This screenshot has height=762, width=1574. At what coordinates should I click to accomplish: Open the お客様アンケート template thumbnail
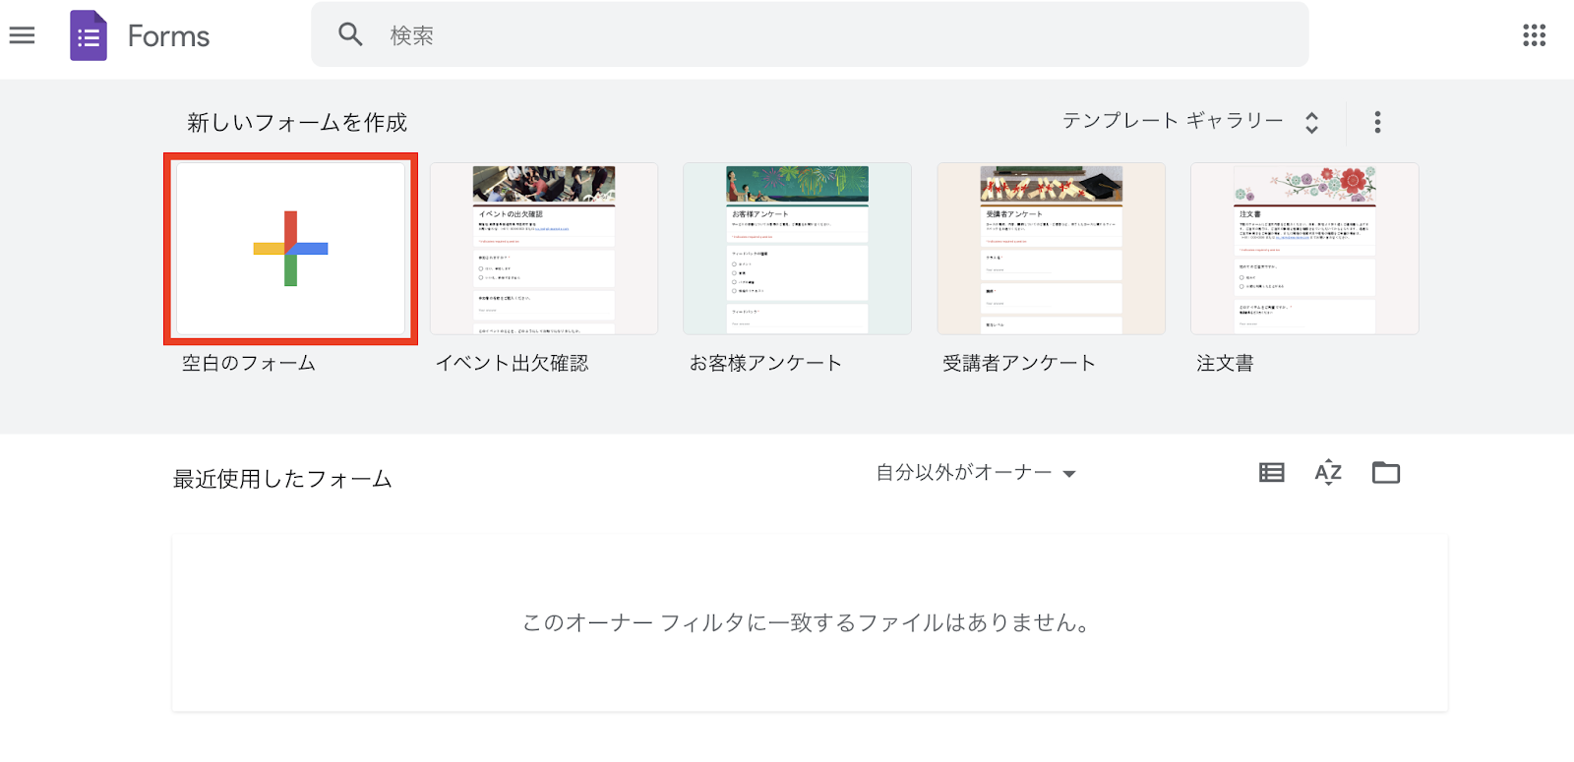coord(798,249)
